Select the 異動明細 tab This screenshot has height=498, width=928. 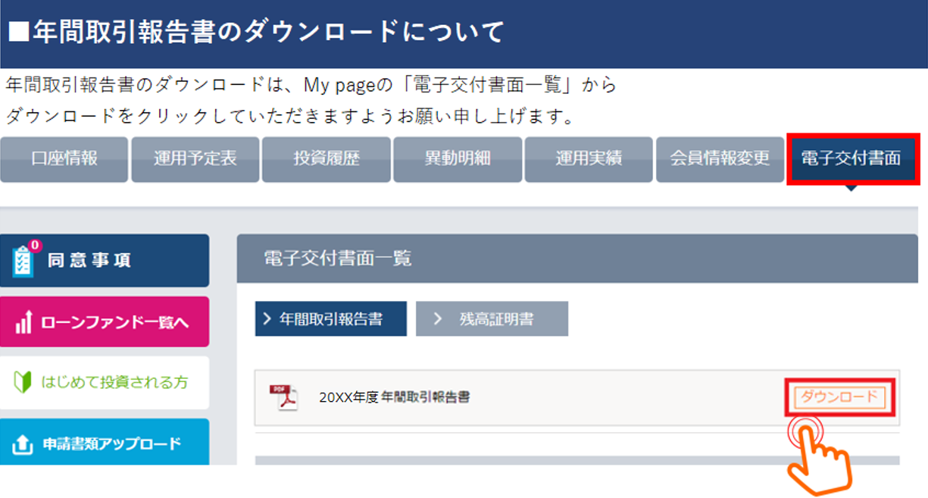[458, 159]
